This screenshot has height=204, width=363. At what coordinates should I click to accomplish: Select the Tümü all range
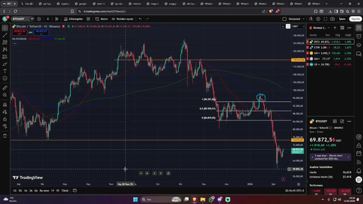65,191
